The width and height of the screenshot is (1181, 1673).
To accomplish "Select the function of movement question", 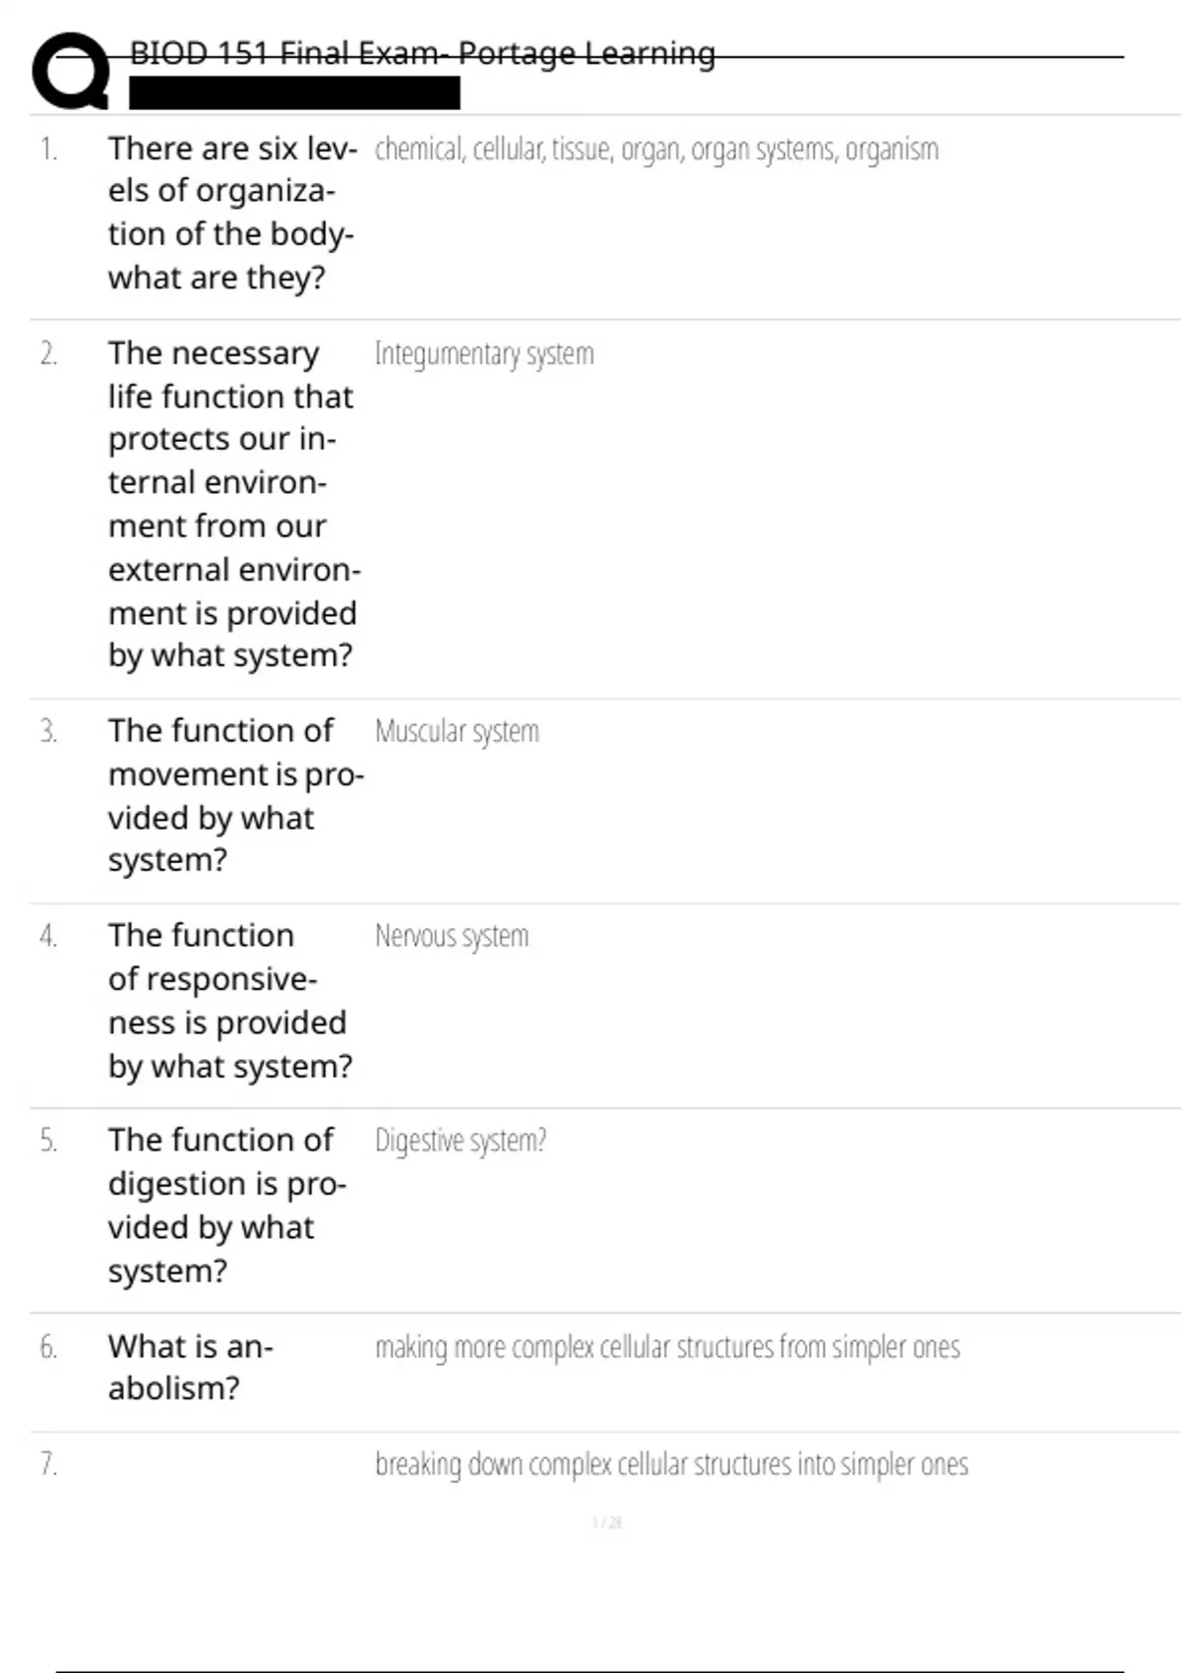I will (235, 795).
